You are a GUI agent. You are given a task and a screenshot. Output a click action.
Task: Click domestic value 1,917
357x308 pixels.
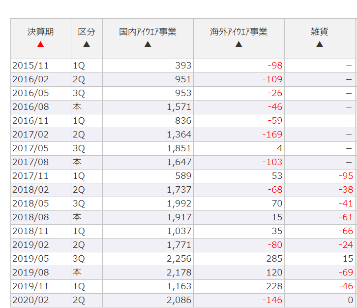[179, 217]
